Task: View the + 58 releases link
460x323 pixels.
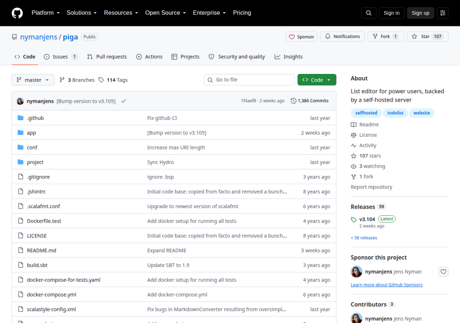Action: pyautogui.click(x=364, y=238)
